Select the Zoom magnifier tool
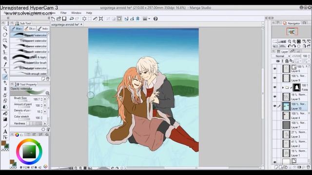This screenshot has height=175, width=312. click(5, 29)
